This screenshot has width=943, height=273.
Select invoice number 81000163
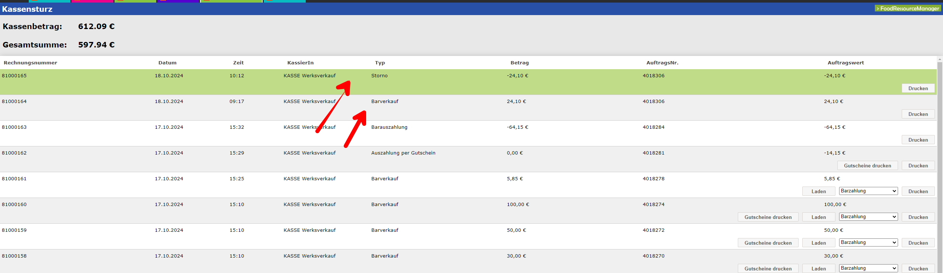(14, 127)
